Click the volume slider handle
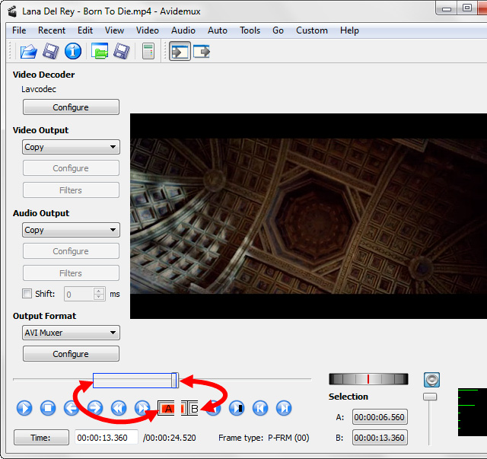Image resolution: width=487 pixels, height=459 pixels. click(x=430, y=397)
